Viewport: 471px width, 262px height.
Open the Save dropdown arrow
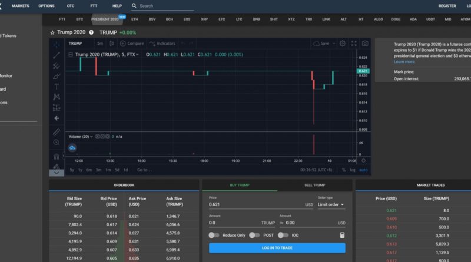click(334, 44)
